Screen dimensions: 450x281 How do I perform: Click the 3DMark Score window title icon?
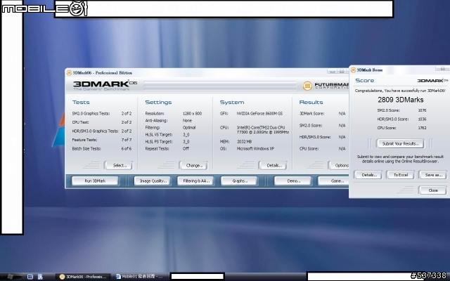click(x=353, y=70)
